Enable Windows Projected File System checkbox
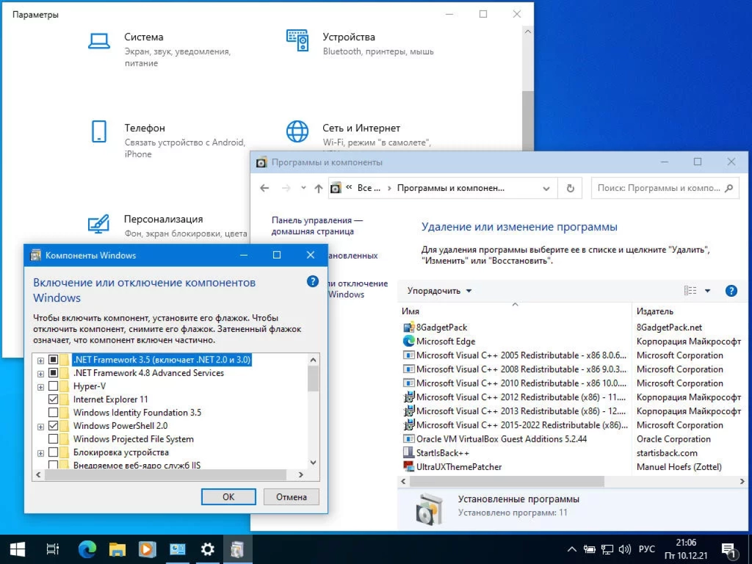Image resolution: width=752 pixels, height=564 pixels. click(x=53, y=439)
